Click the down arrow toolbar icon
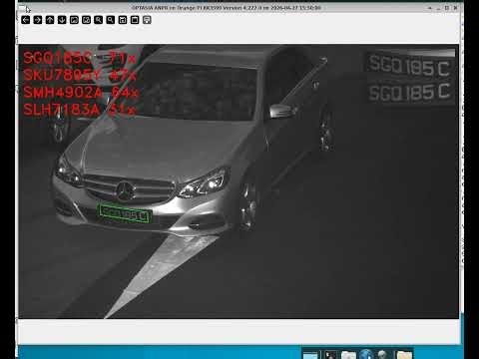Image resolution: width=479 pixels, height=359 pixels. point(62,20)
